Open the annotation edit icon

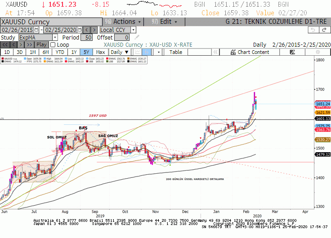[x=292, y=52]
